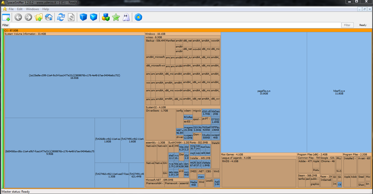Select the 1.8GB fc426d8c restore block
Image resolution: width=373 pixels, height=194 pixels.
tap(108, 140)
